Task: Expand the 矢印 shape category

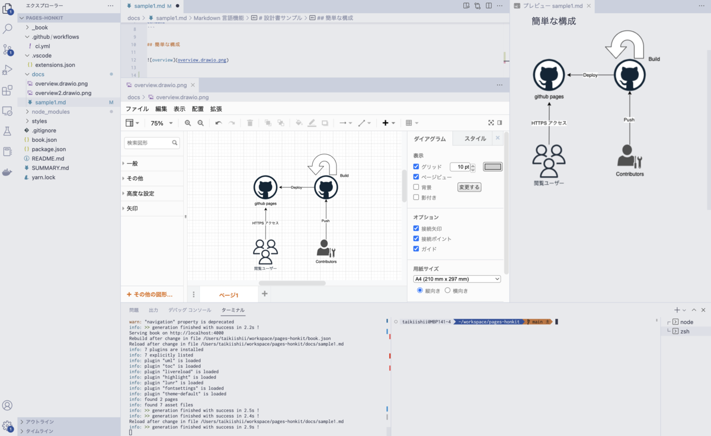Action: (x=152, y=209)
